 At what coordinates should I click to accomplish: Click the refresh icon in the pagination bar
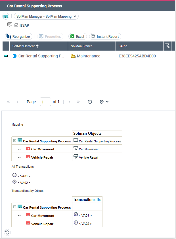(90, 102)
